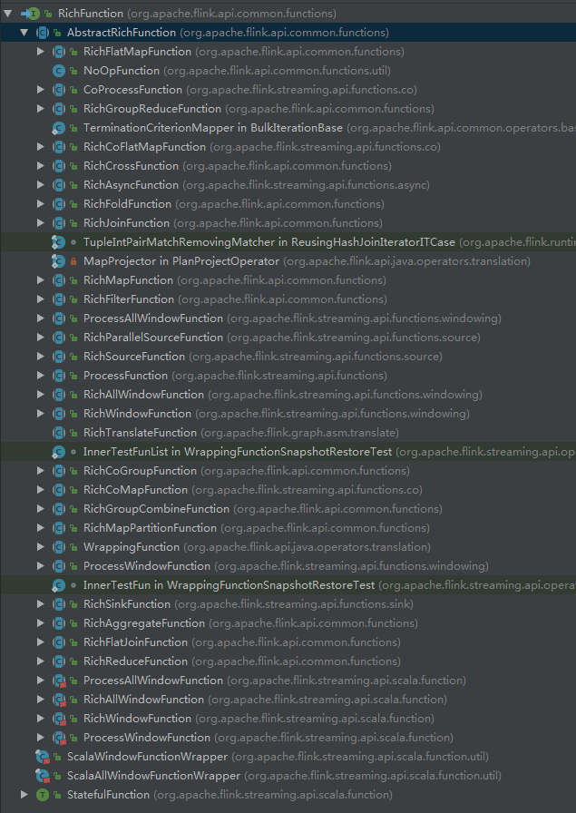Click the abstract class icon of ProcessFunction

click(x=59, y=376)
